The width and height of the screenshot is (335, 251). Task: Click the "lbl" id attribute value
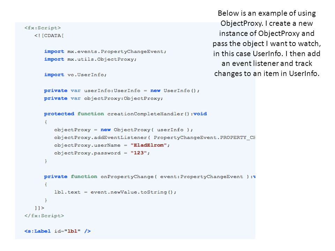pyautogui.click(x=73, y=231)
